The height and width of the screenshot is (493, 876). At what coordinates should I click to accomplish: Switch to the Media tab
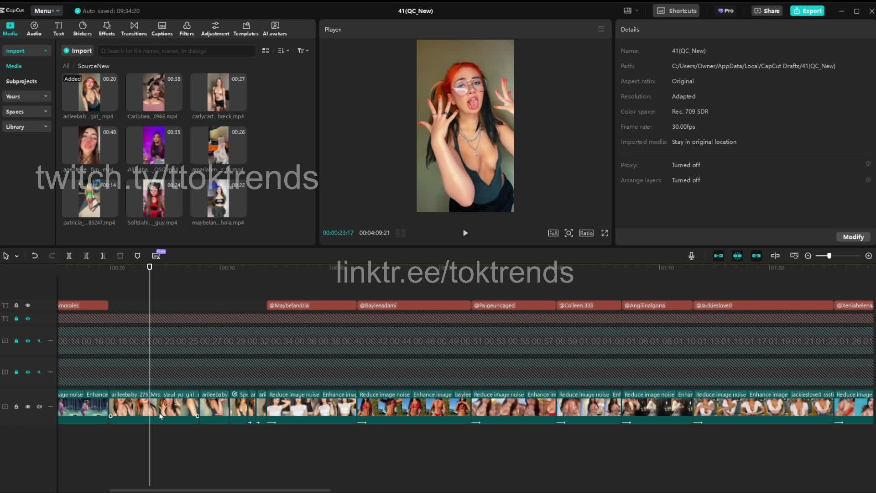[x=10, y=29]
